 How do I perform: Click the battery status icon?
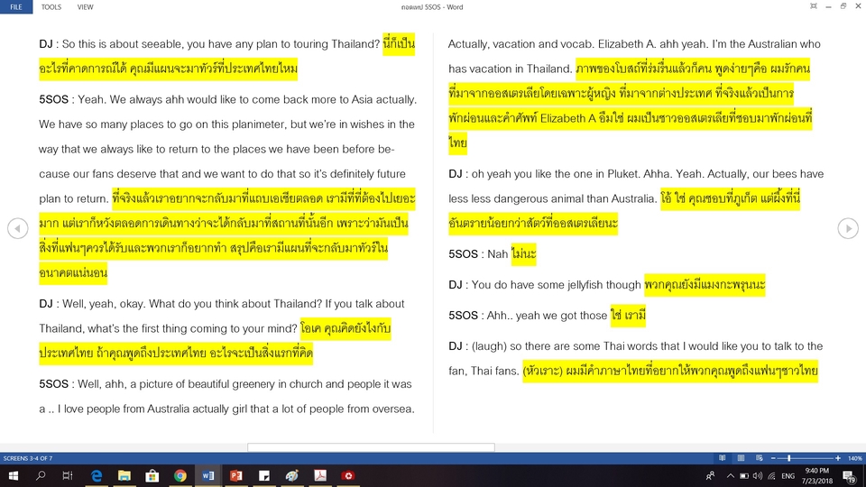(x=744, y=475)
